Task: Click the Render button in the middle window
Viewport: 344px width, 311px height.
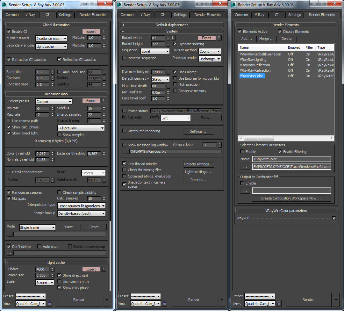Action: click(194, 300)
